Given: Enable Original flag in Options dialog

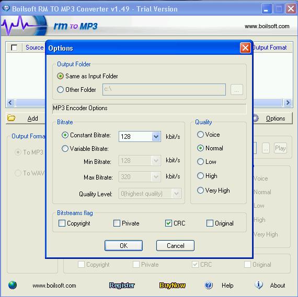Looking at the screenshot, I should [210, 223].
